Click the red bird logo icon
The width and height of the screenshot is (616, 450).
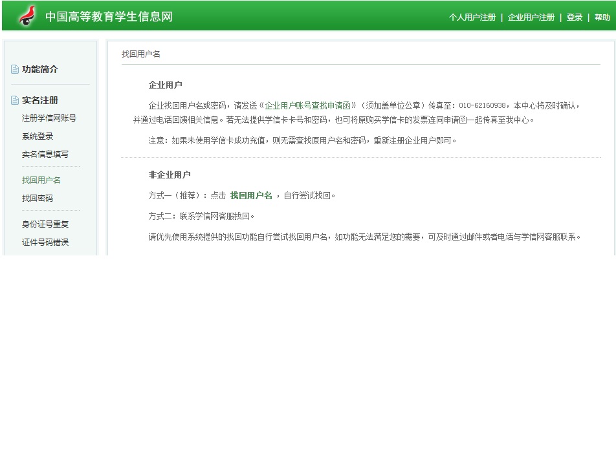(x=27, y=16)
